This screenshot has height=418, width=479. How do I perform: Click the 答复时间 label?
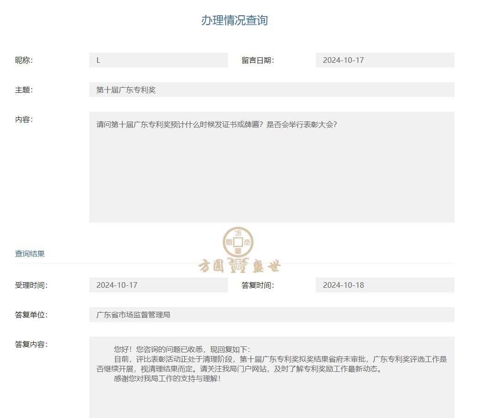258,285
